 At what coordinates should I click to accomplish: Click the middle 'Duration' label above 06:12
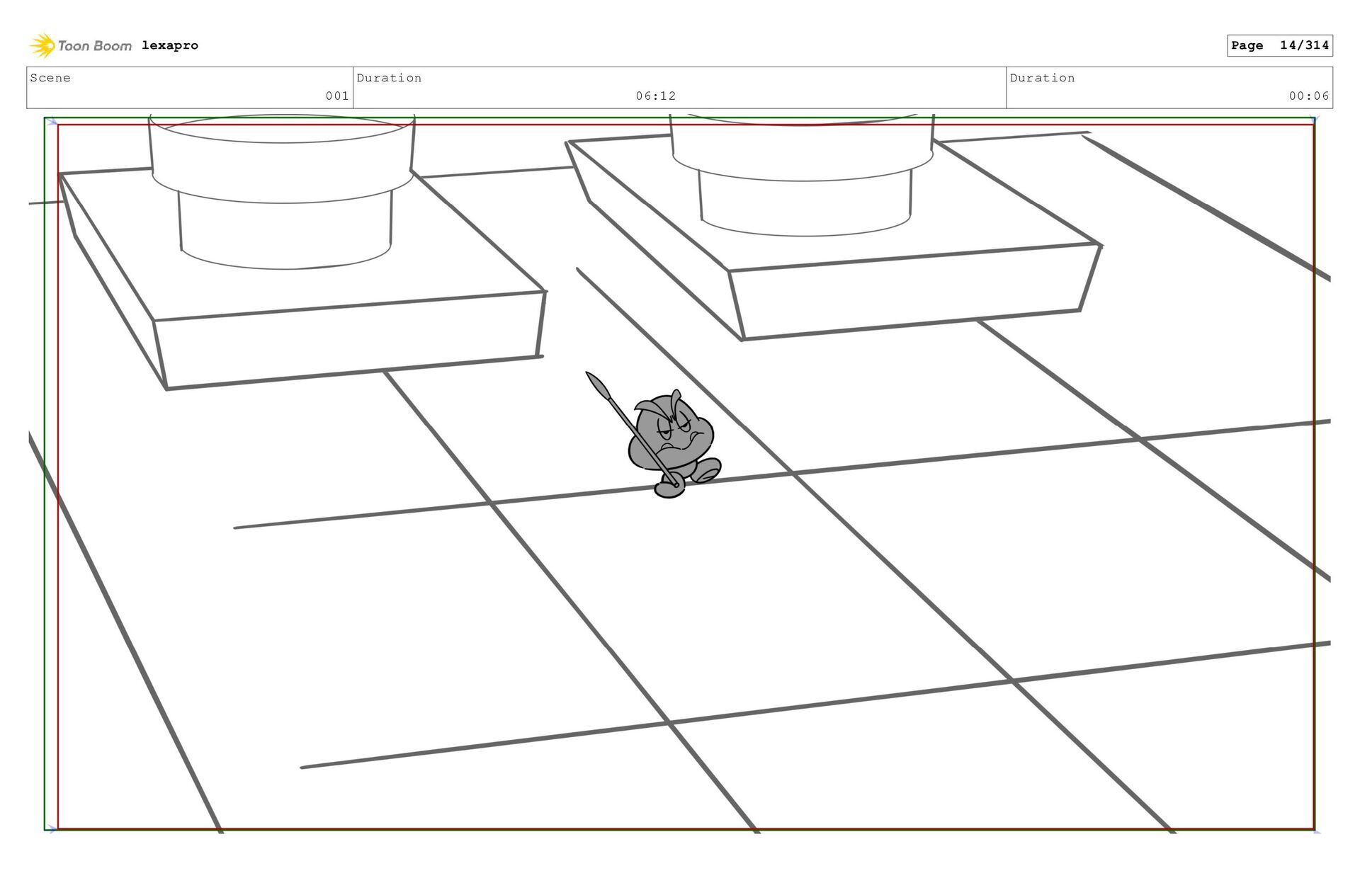(x=389, y=78)
